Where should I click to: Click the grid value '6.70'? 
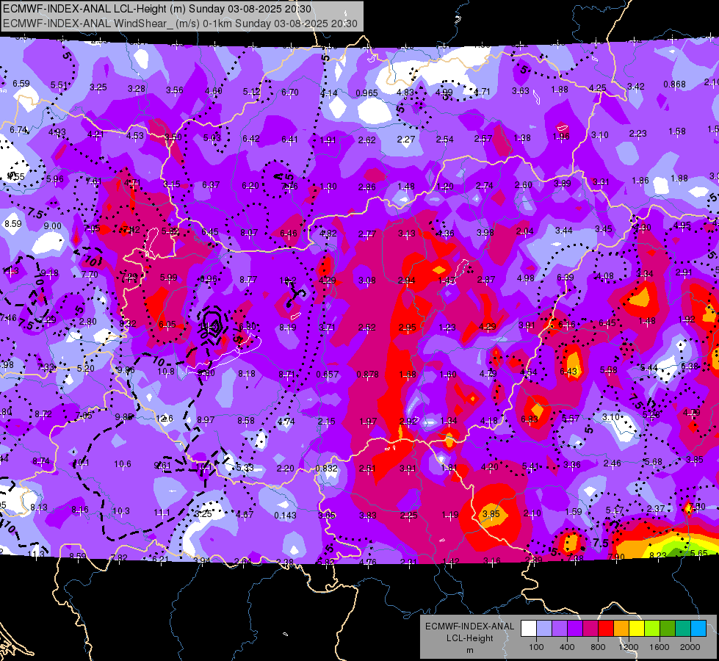coord(290,93)
